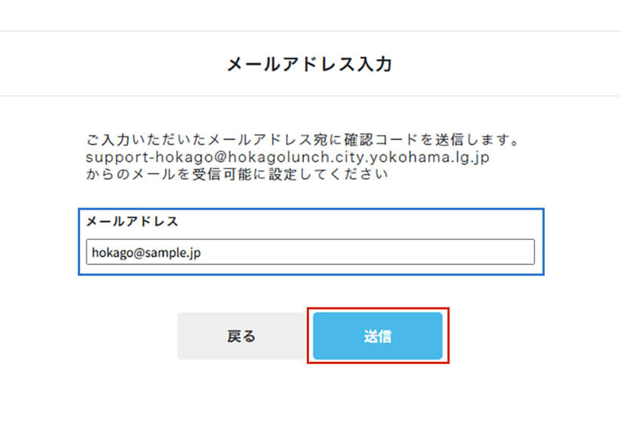Focus the メールアドレス input field
Viewport: 621px width, 426px height.
(x=310, y=252)
